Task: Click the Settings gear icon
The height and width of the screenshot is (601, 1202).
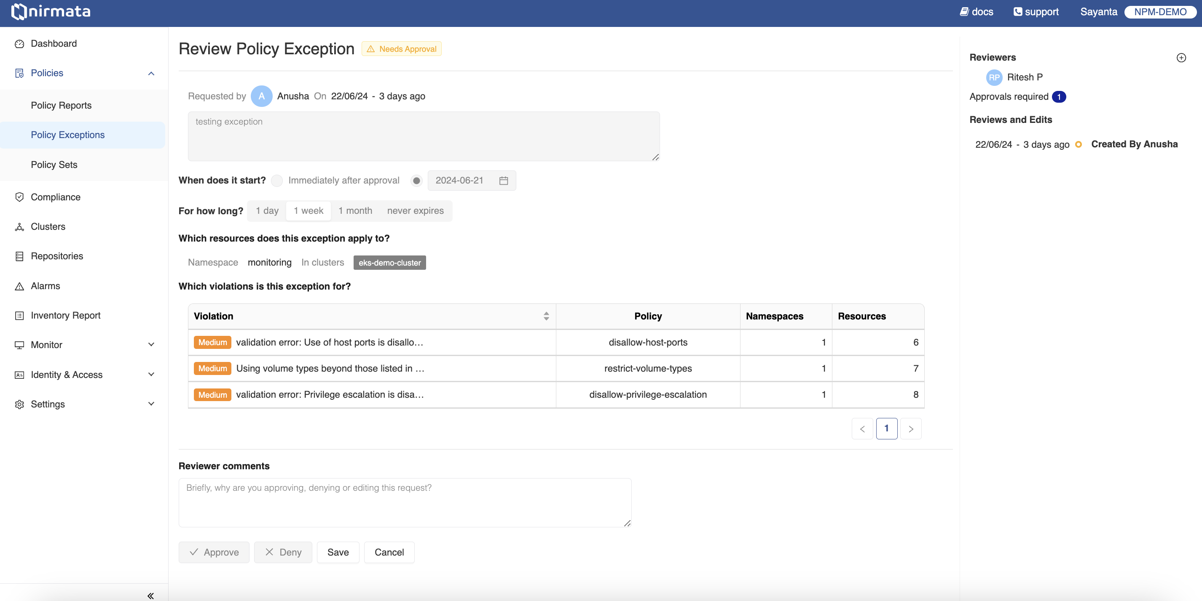Action: coord(19,404)
